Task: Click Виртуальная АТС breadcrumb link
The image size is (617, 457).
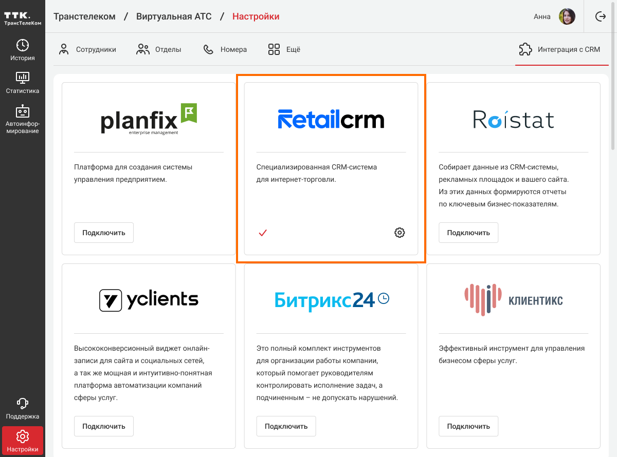Action: [174, 16]
